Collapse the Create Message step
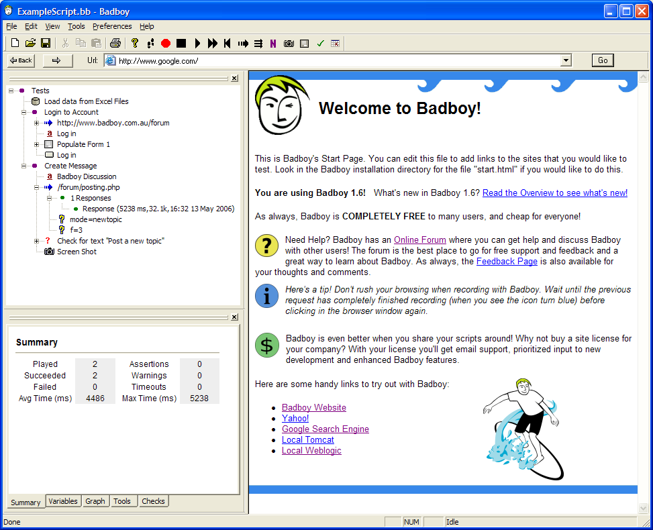This screenshot has height=530, width=653. [x=23, y=166]
